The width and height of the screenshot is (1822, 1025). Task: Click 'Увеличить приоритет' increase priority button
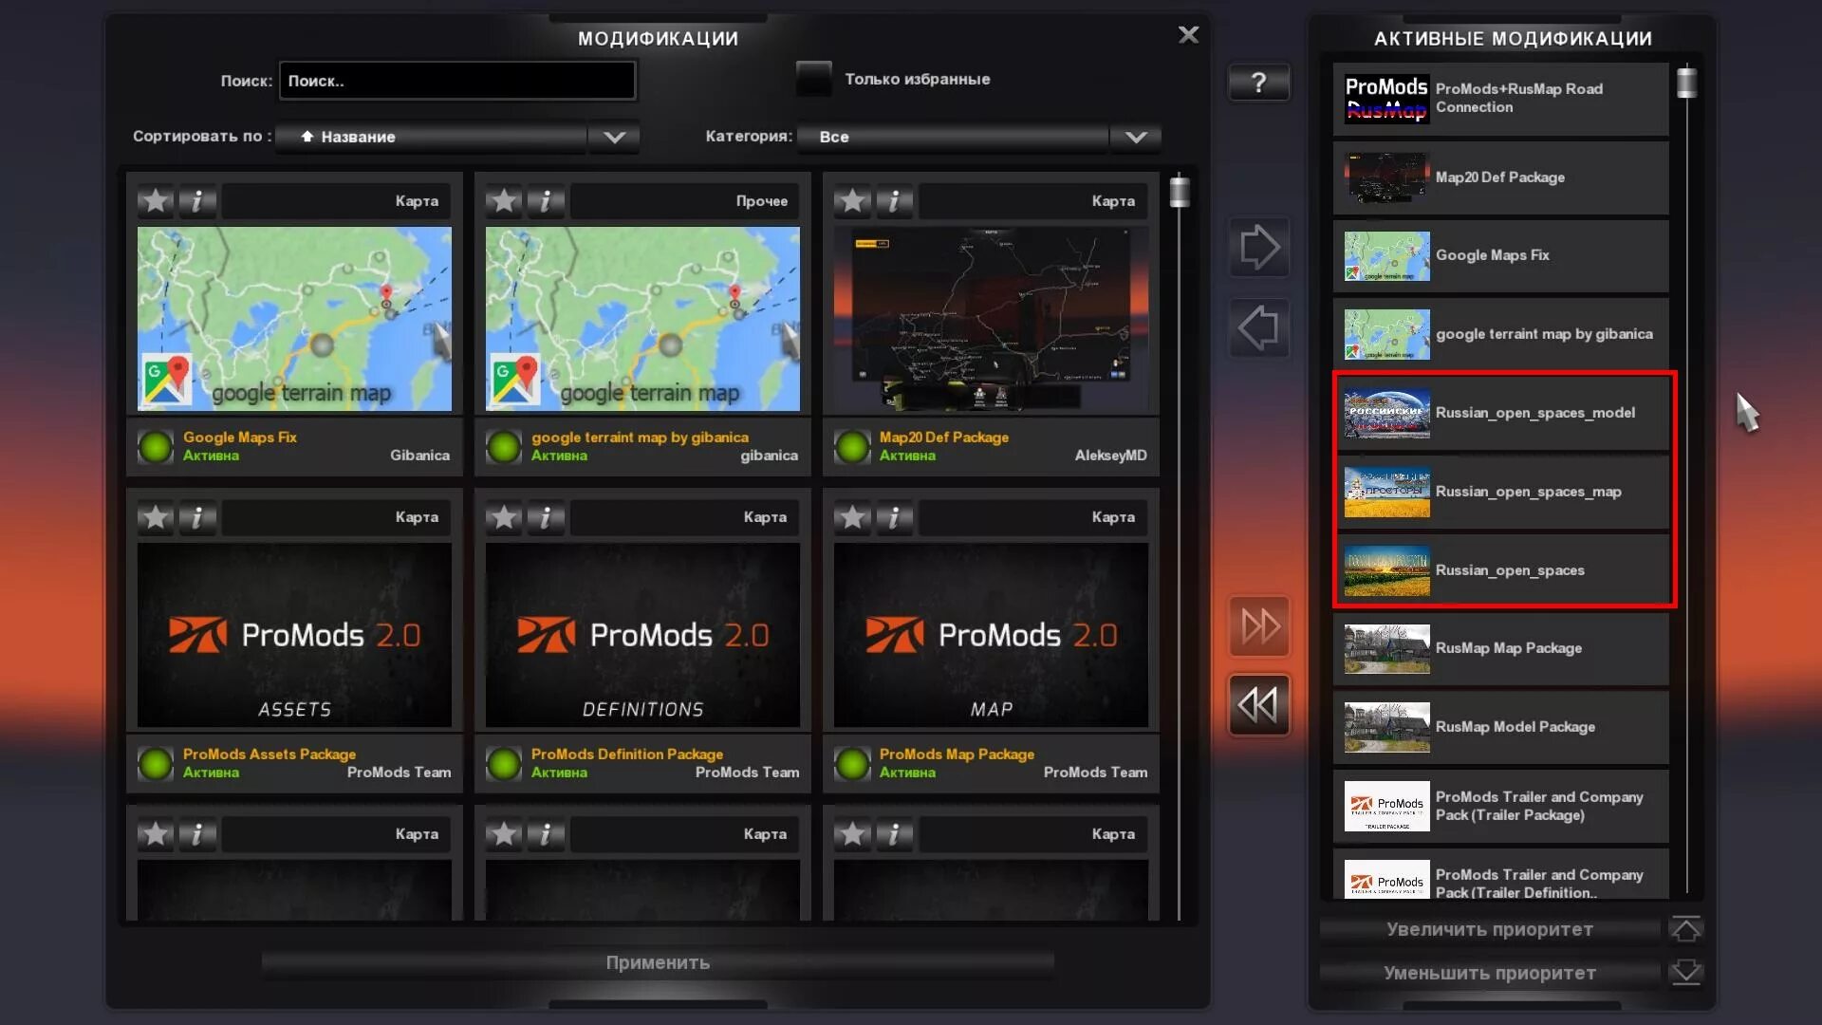[x=1489, y=928]
